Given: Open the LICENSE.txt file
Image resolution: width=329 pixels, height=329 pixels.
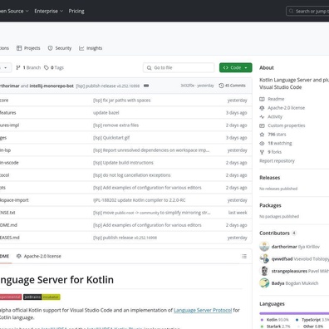Looking at the screenshot, I should coord(7,213).
